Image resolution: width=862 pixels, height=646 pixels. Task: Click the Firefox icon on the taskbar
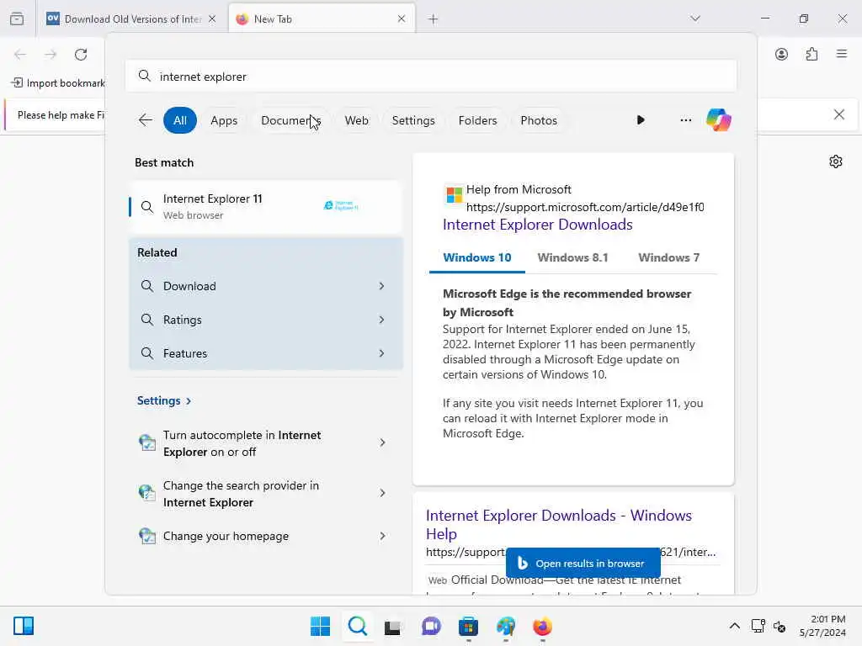pyautogui.click(x=543, y=626)
